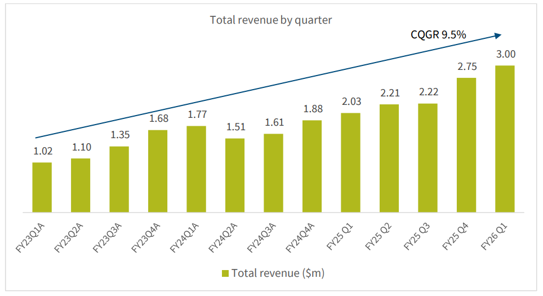
Task: Select the FY23Q3A revenue bar
Action: pyautogui.click(x=119, y=179)
